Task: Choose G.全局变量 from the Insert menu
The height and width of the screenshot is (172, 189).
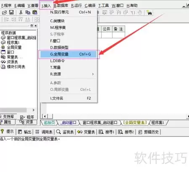Action: 68,54
